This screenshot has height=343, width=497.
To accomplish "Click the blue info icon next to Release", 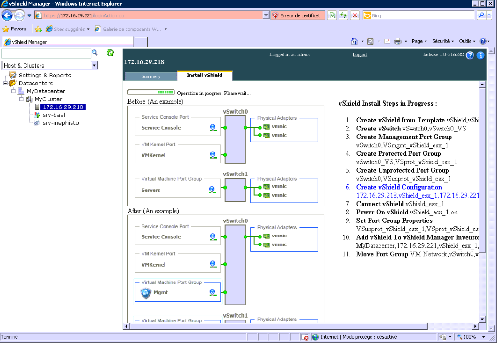I will point(480,55).
